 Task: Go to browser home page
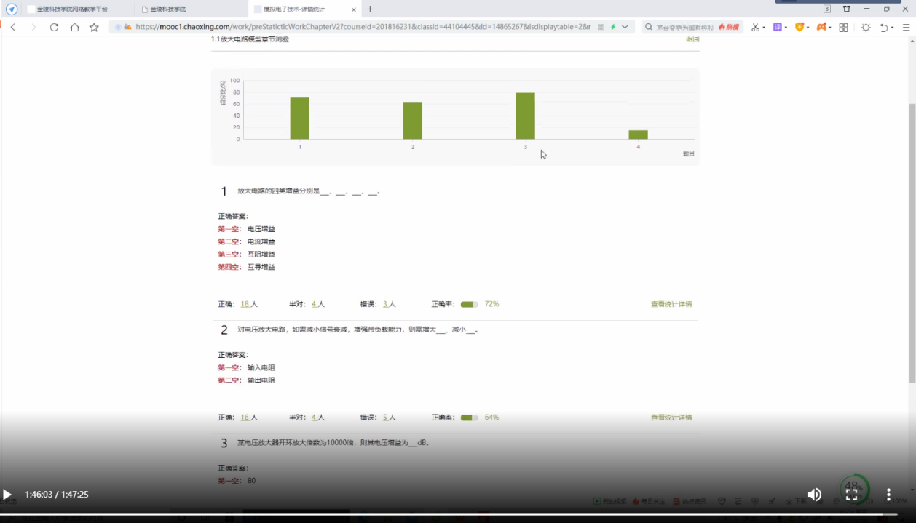coord(74,27)
